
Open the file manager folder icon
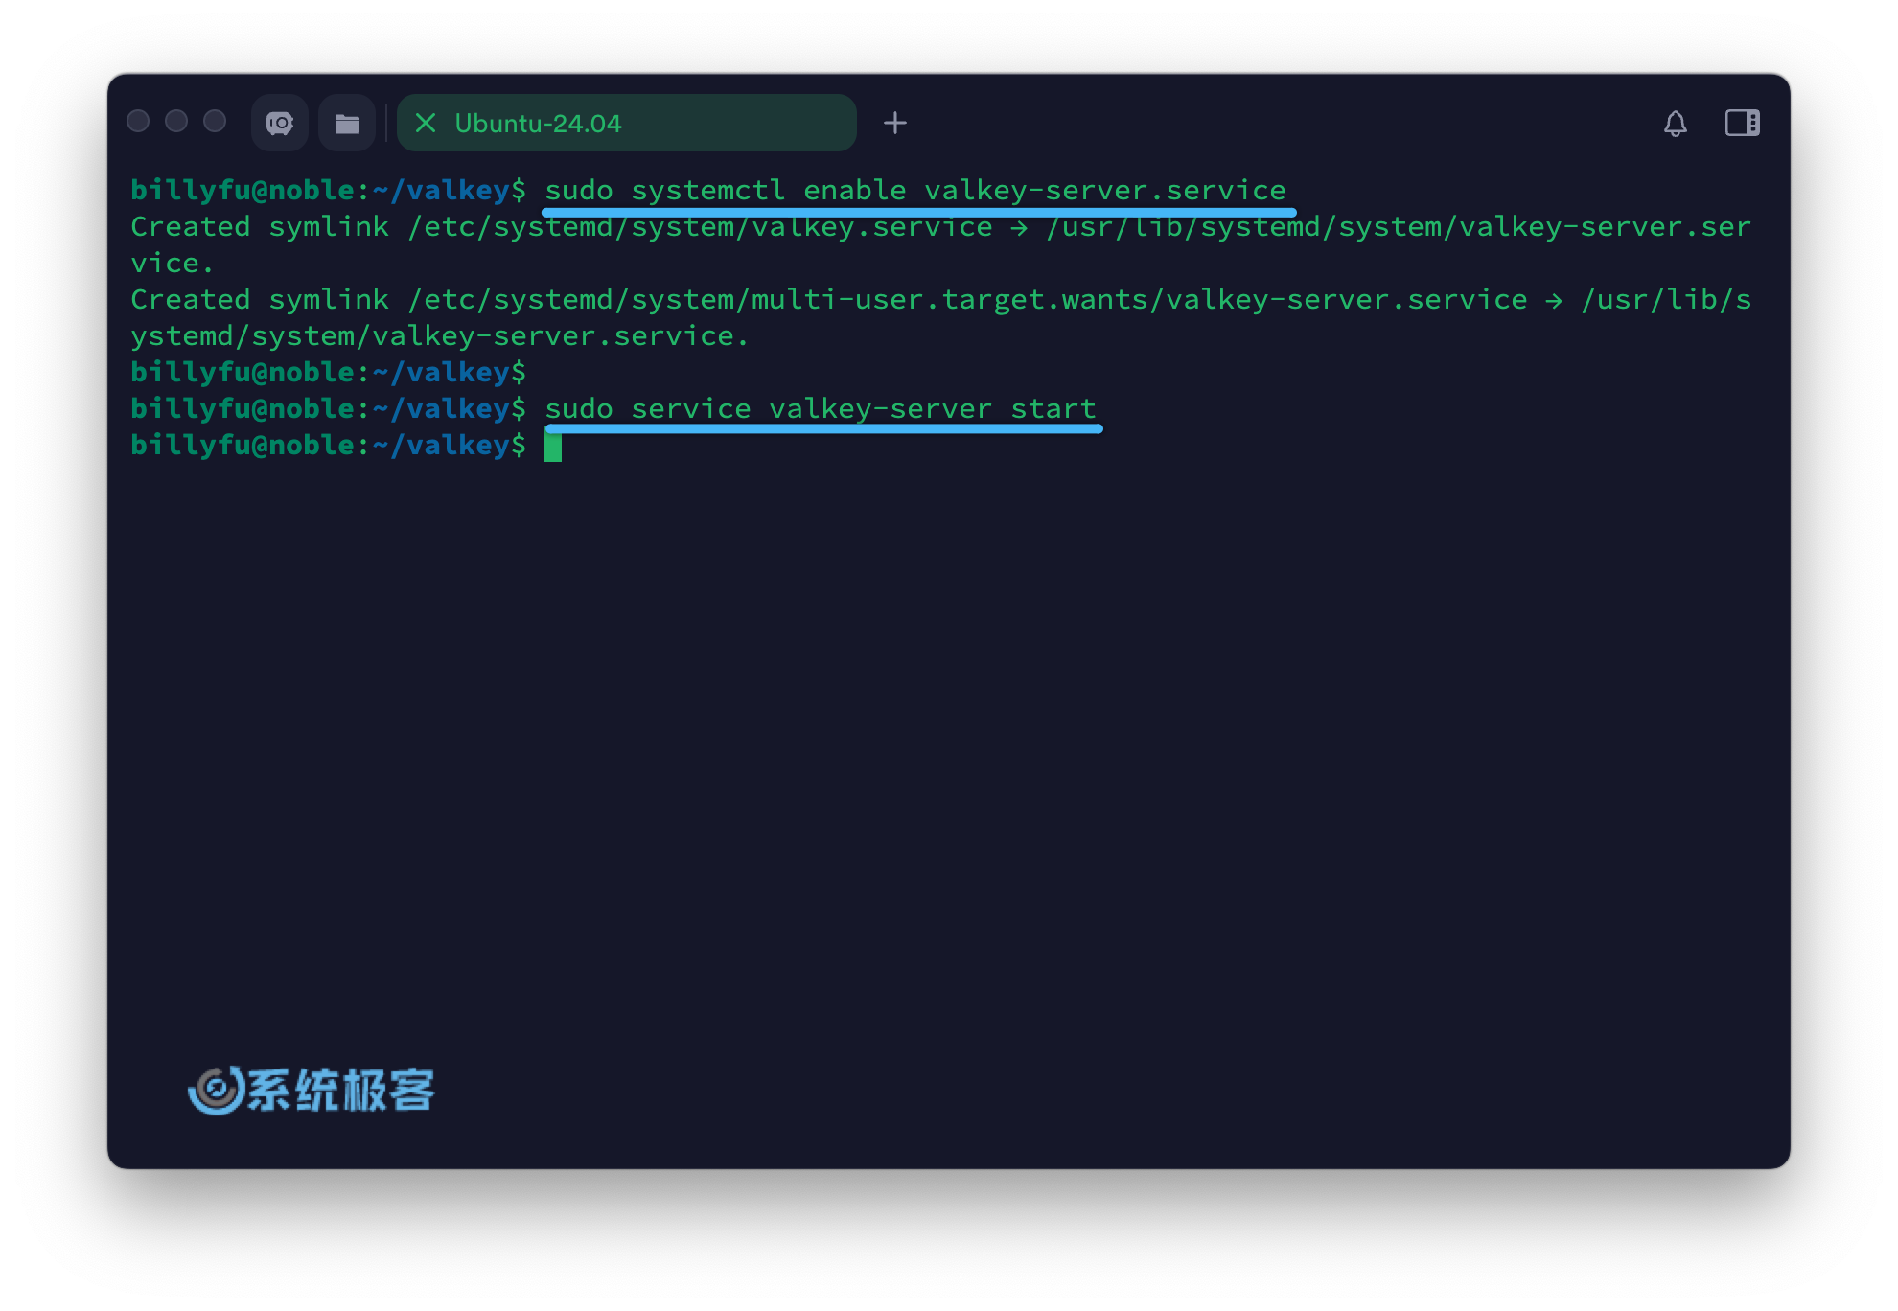click(346, 123)
